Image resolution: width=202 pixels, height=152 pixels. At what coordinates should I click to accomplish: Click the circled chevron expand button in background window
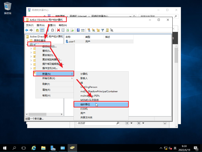point(165,123)
